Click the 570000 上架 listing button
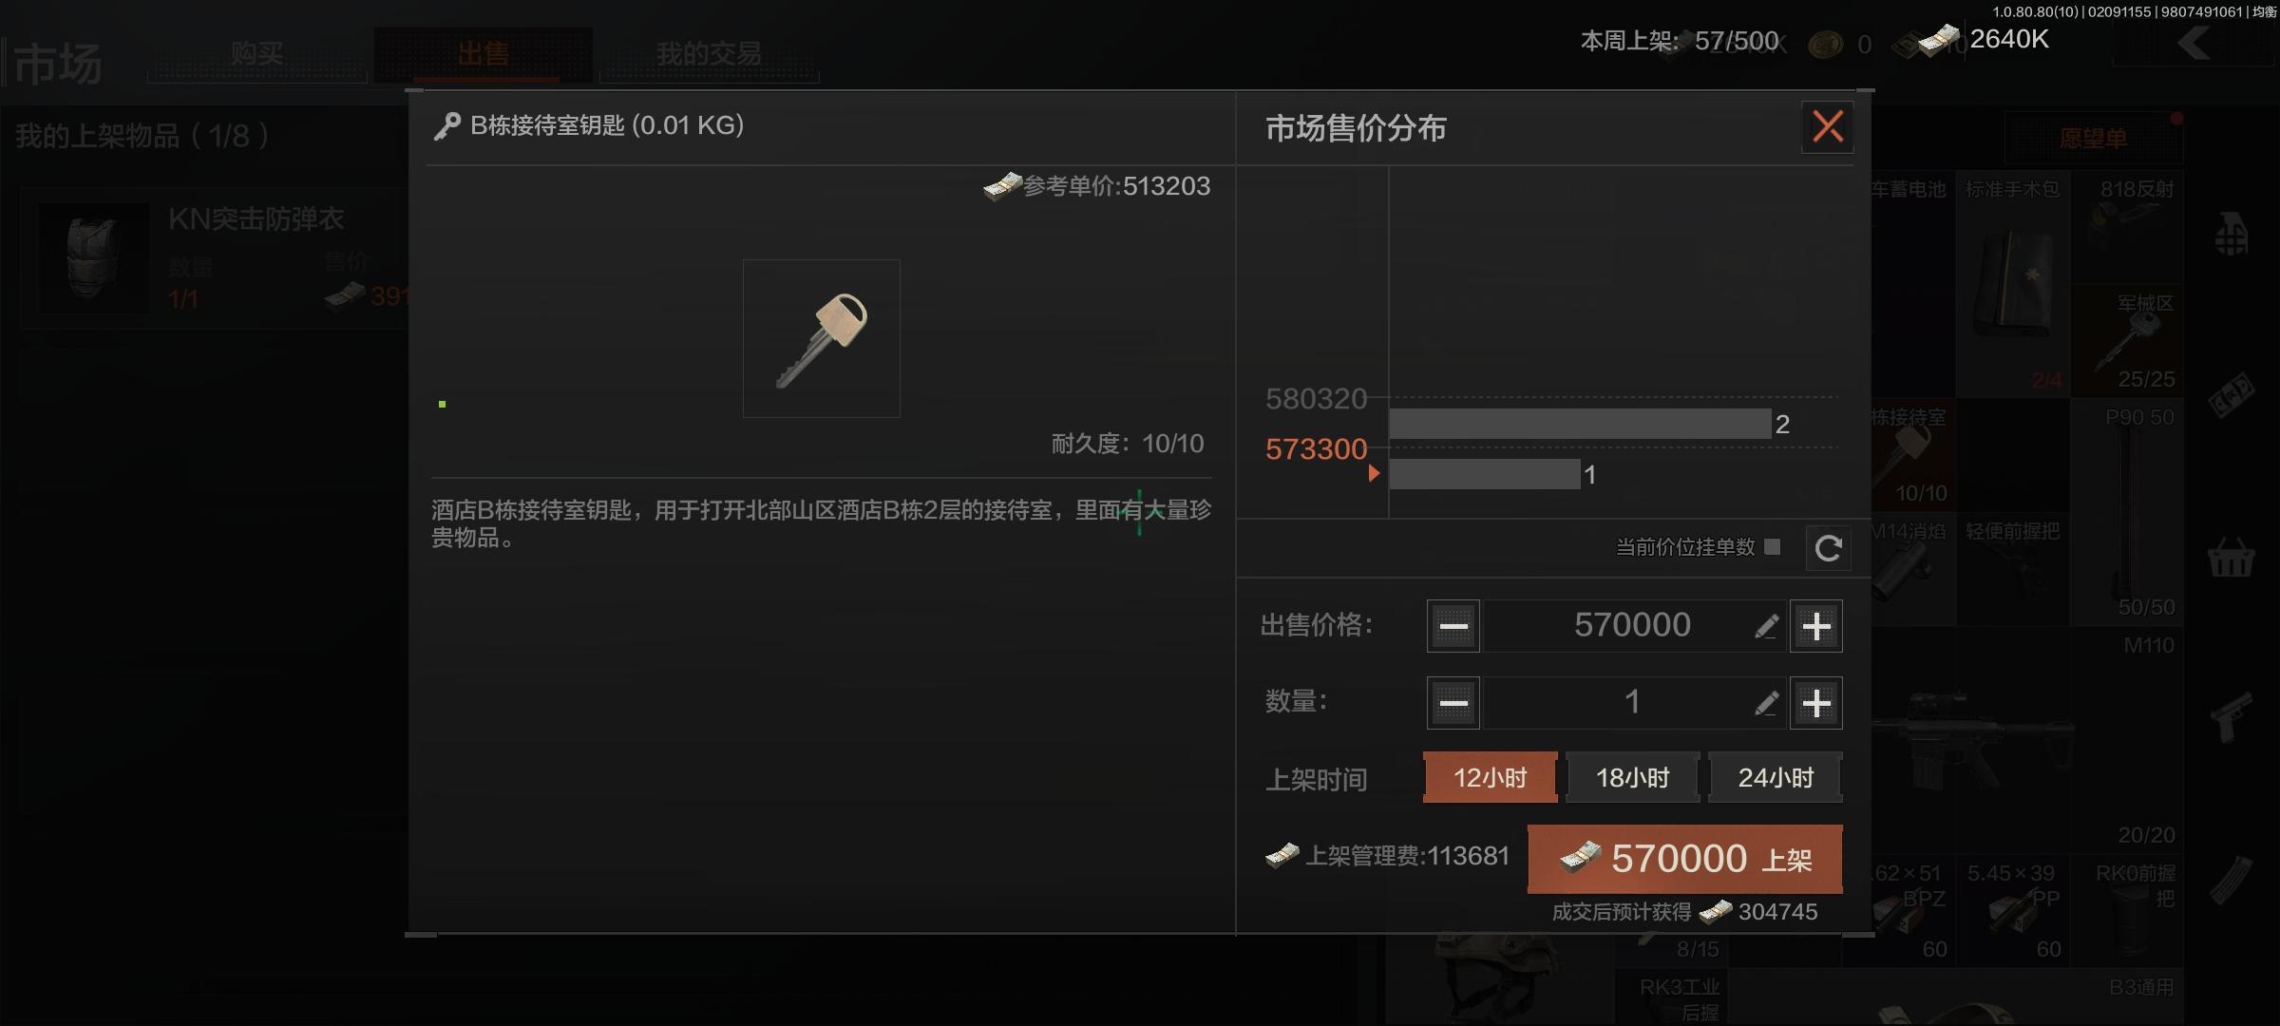Screen dimensions: 2280x1026 [1685, 859]
